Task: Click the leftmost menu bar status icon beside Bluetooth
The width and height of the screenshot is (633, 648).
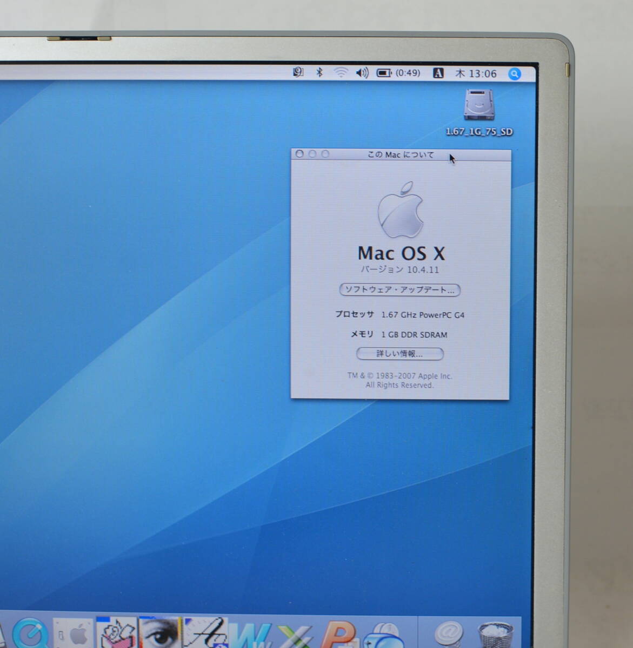Action: pos(298,72)
